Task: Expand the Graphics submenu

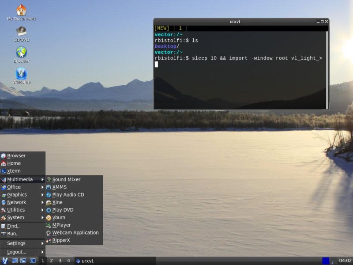Action: [x=18, y=194]
